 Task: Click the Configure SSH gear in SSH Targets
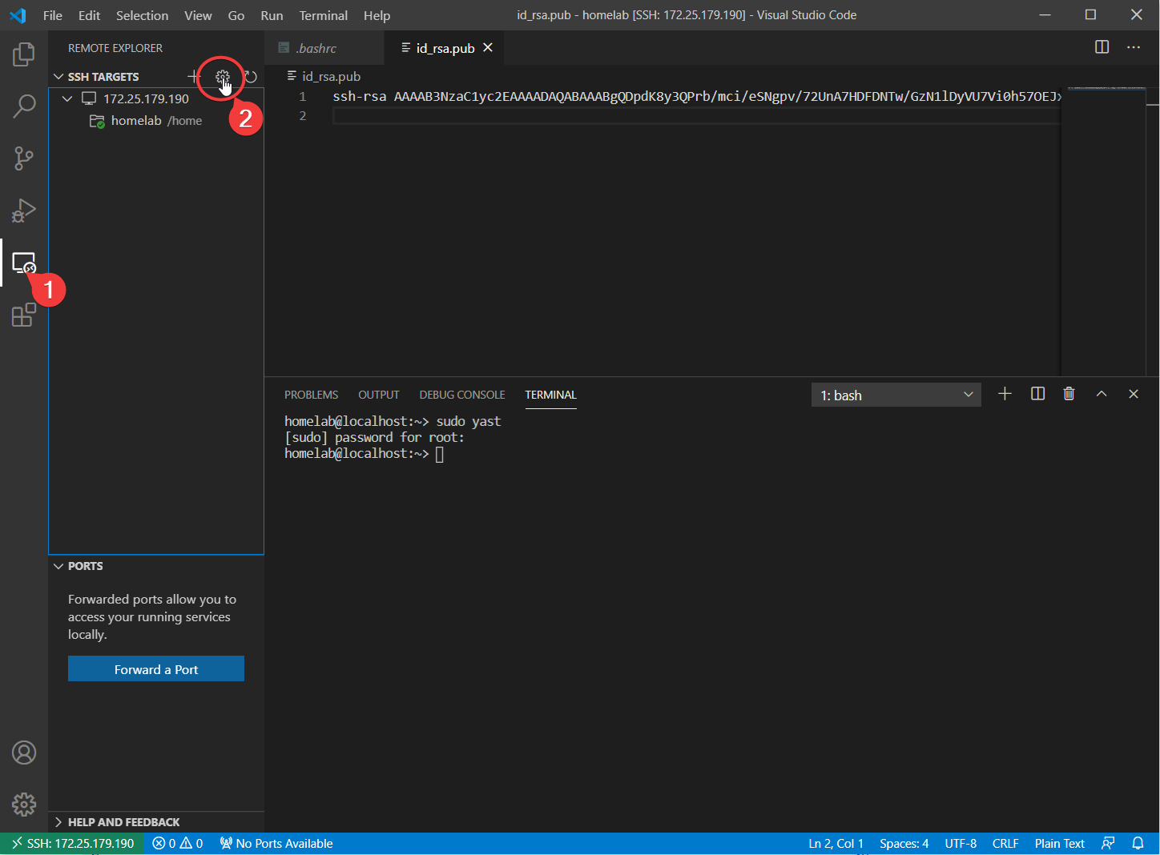coord(222,77)
